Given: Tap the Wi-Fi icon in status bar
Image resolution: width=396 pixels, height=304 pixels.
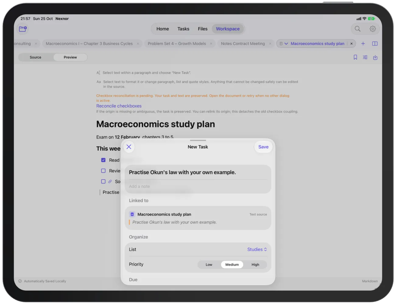Looking at the screenshot, I should tap(364, 19).
